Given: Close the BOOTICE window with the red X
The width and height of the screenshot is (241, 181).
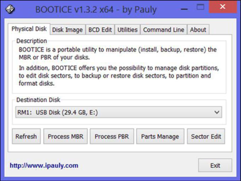Looking at the screenshot, I should (x=223, y=7).
